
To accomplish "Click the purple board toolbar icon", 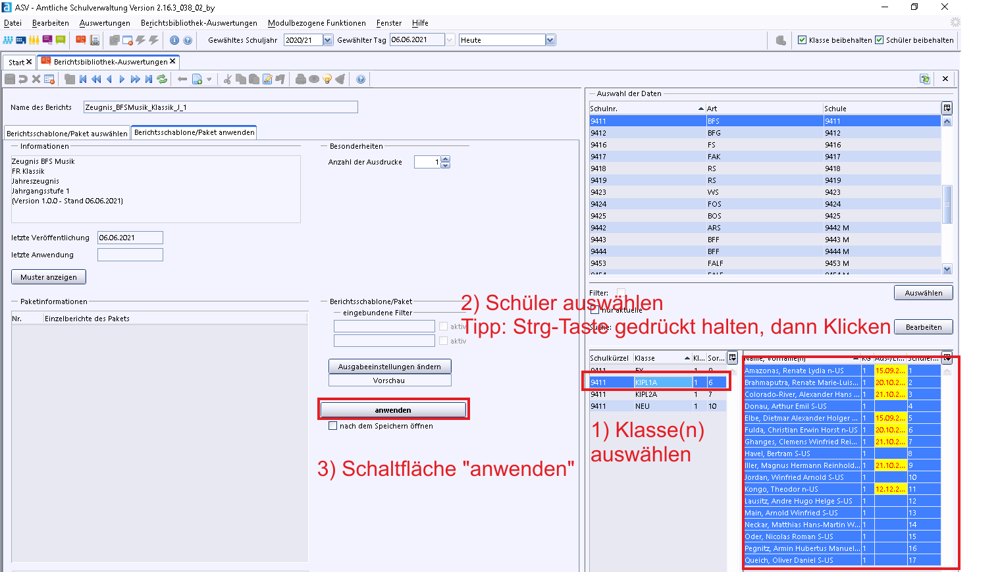I will pyautogui.click(x=47, y=40).
